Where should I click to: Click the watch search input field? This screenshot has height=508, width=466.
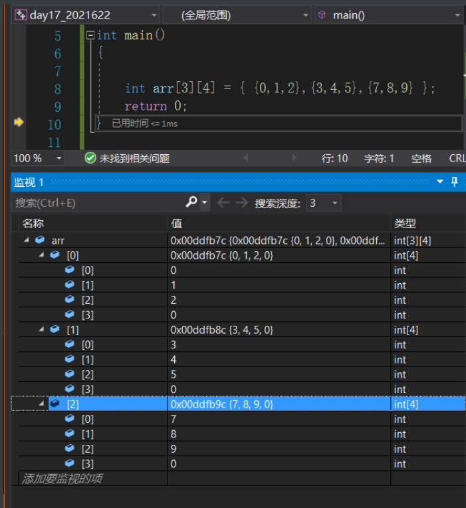pyautogui.click(x=97, y=203)
